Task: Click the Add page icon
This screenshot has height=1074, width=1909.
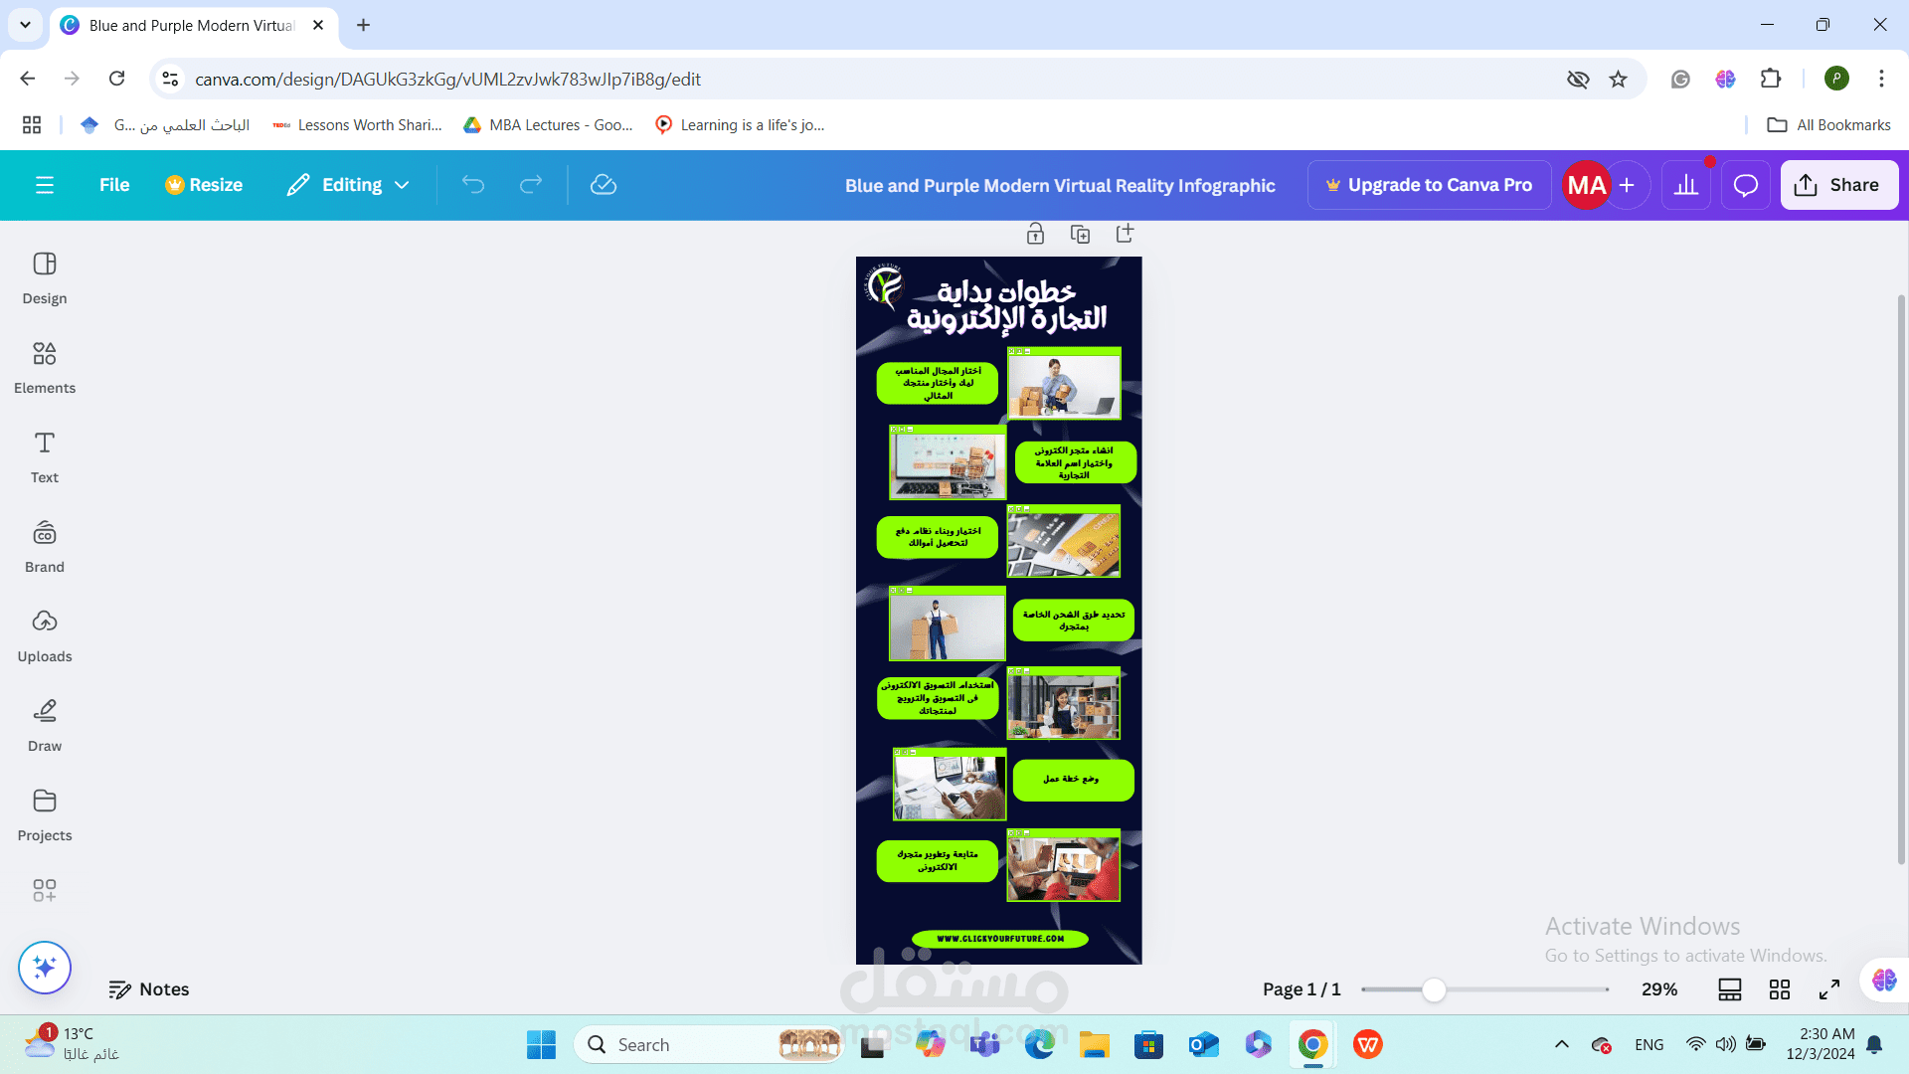Action: [x=1125, y=234]
